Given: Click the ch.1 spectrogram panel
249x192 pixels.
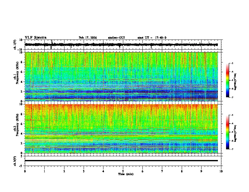Looking at the screenshot, I should click(121, 77).
